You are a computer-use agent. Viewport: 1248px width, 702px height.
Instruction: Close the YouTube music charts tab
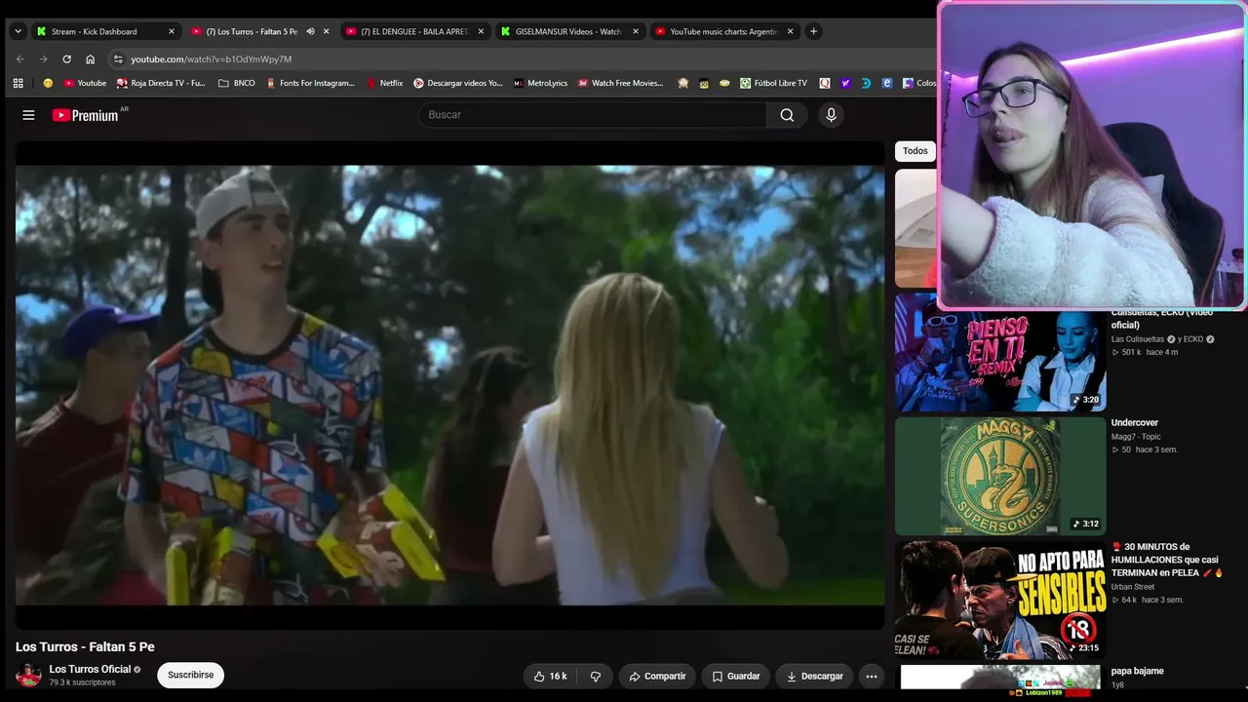[x=790, y=31]
